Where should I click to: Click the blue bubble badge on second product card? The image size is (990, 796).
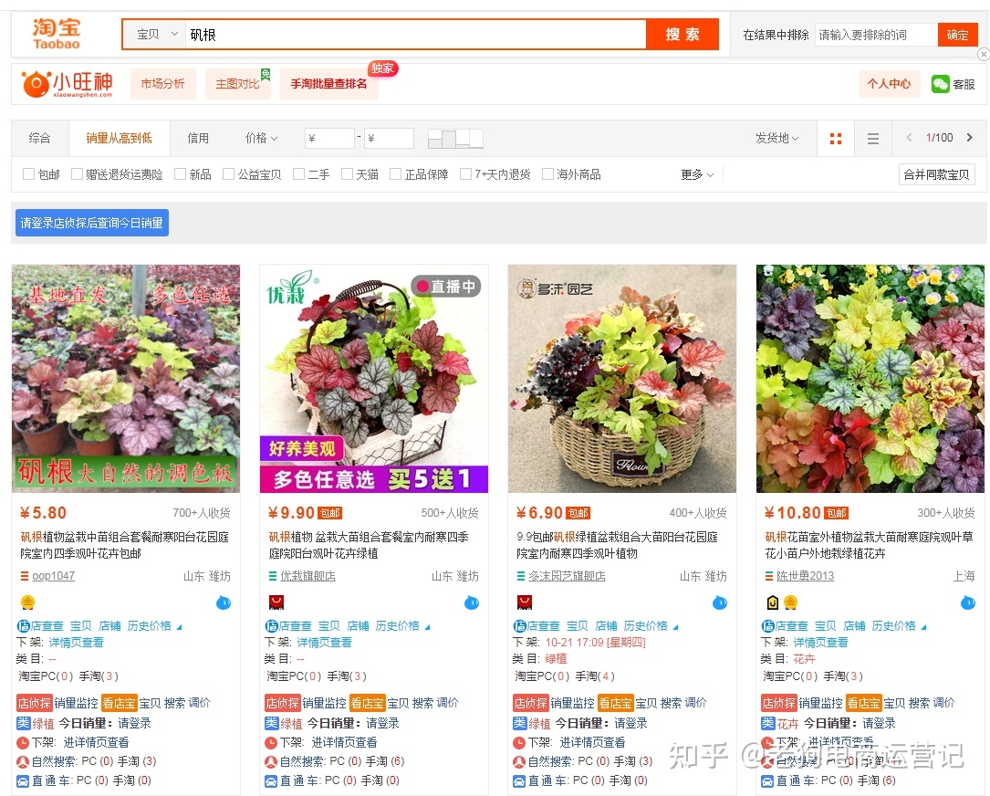471,604
